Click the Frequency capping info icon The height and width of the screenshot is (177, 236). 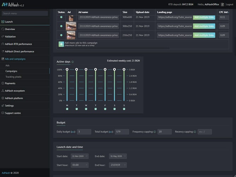155,132
